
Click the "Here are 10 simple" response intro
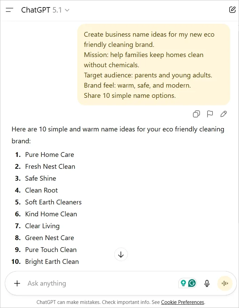click(118, 129)
